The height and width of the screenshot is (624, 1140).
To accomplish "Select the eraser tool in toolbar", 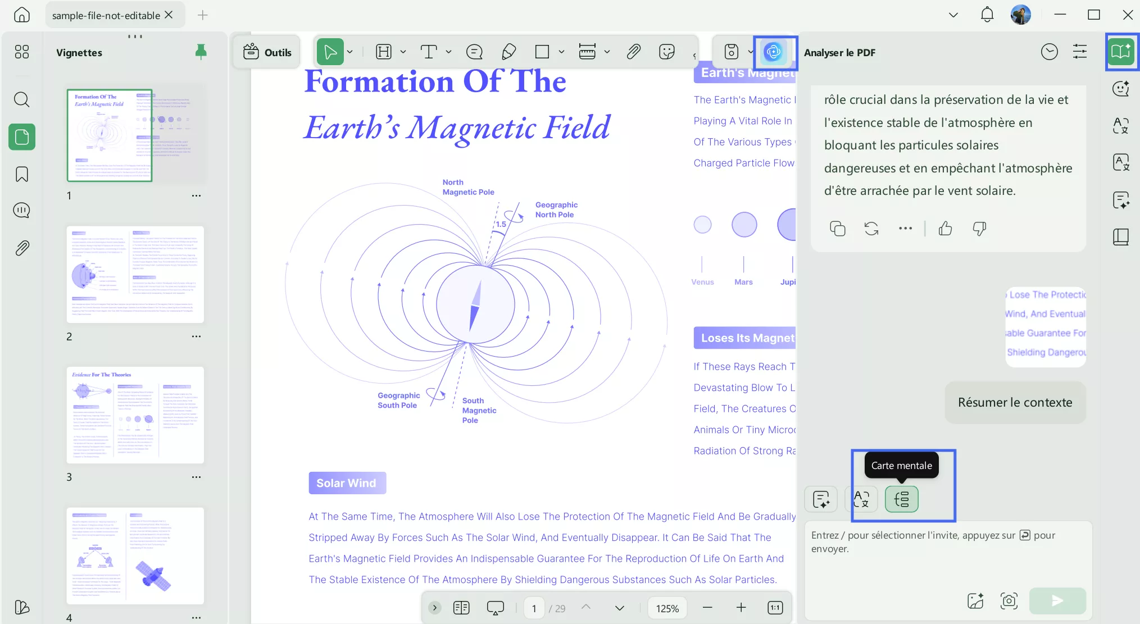I will 508,52.
